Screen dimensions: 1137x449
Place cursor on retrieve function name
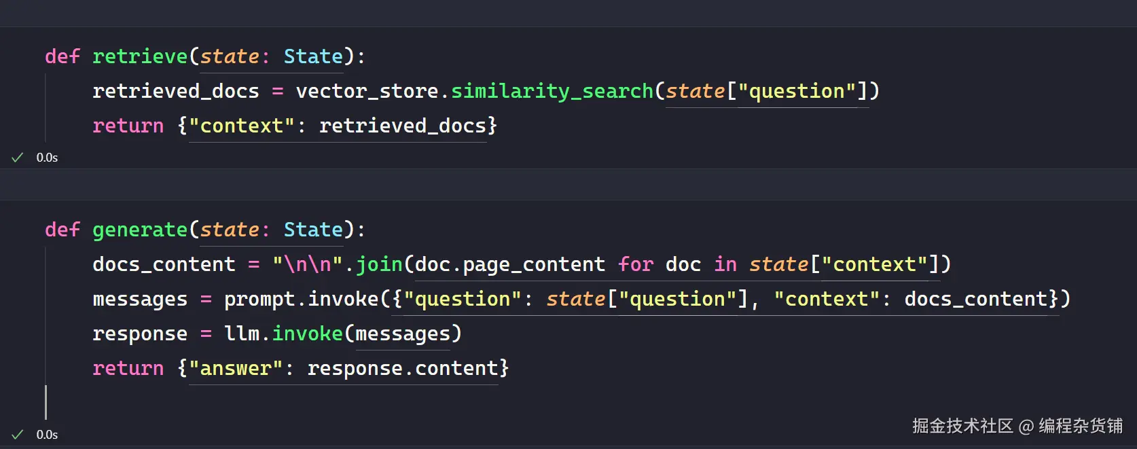140,56
